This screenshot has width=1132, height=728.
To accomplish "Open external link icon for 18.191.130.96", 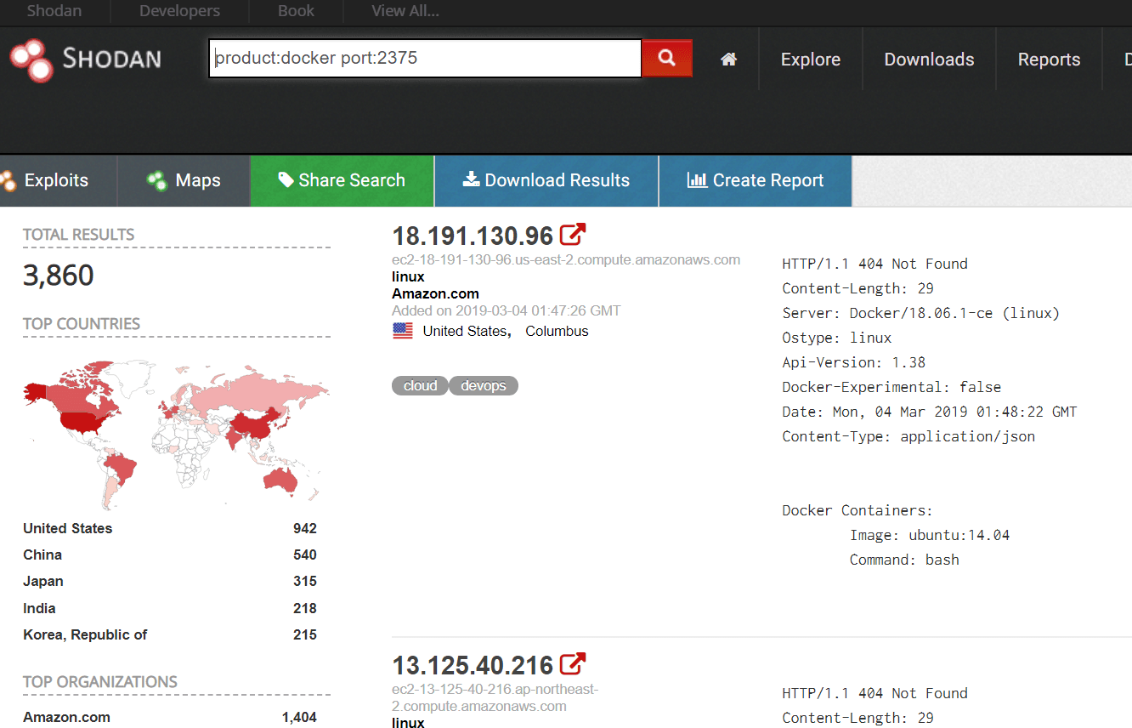I will pos(573,234).
